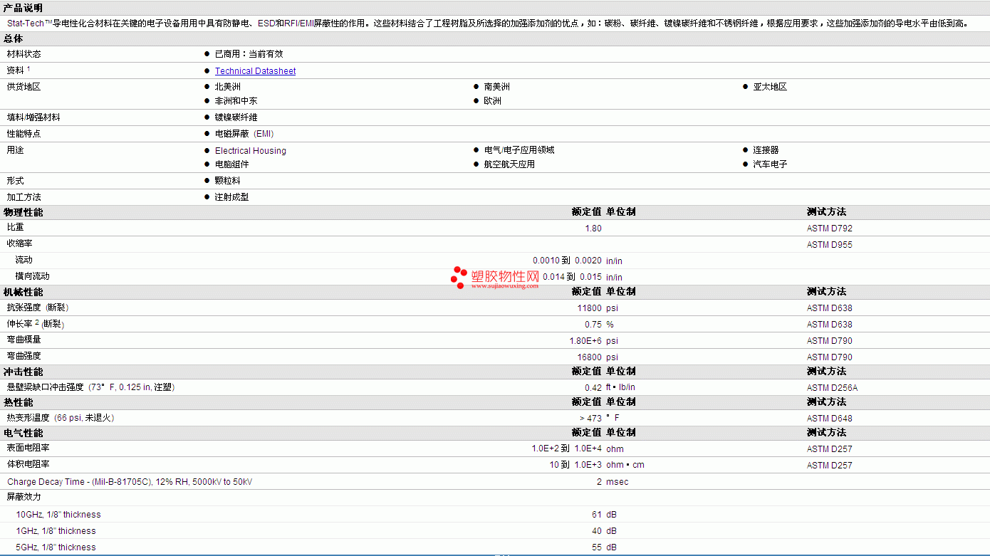Click the use '连接器'

[766, 150]
